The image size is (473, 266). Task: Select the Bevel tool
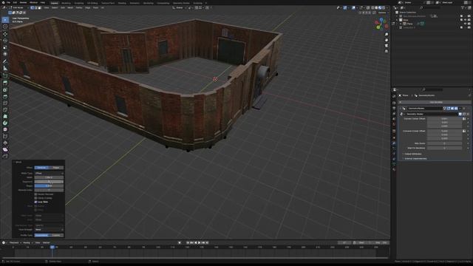pyautogui.click(x=5, y=97)
